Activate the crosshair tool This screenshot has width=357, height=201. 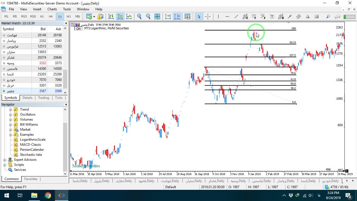pyautogui.click(x=208, y=16)
